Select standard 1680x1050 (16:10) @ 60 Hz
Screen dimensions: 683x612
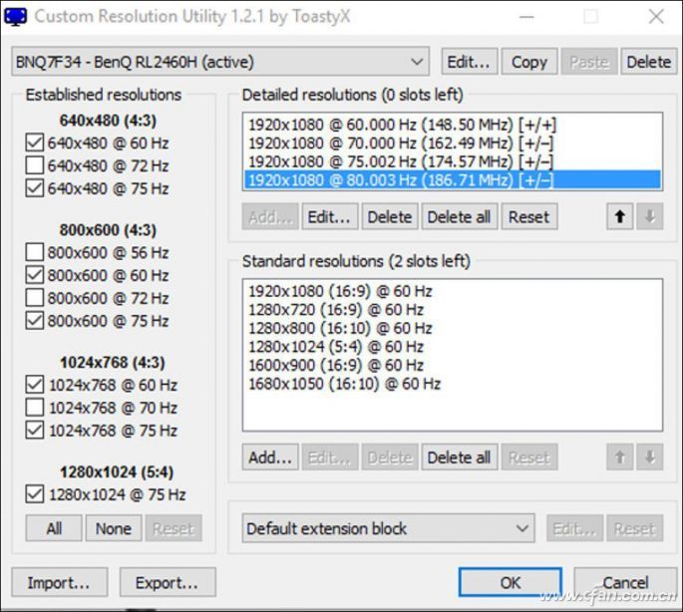coord(452,384)
